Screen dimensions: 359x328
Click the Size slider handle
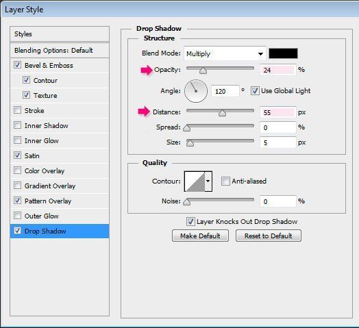tap(190, 143)
